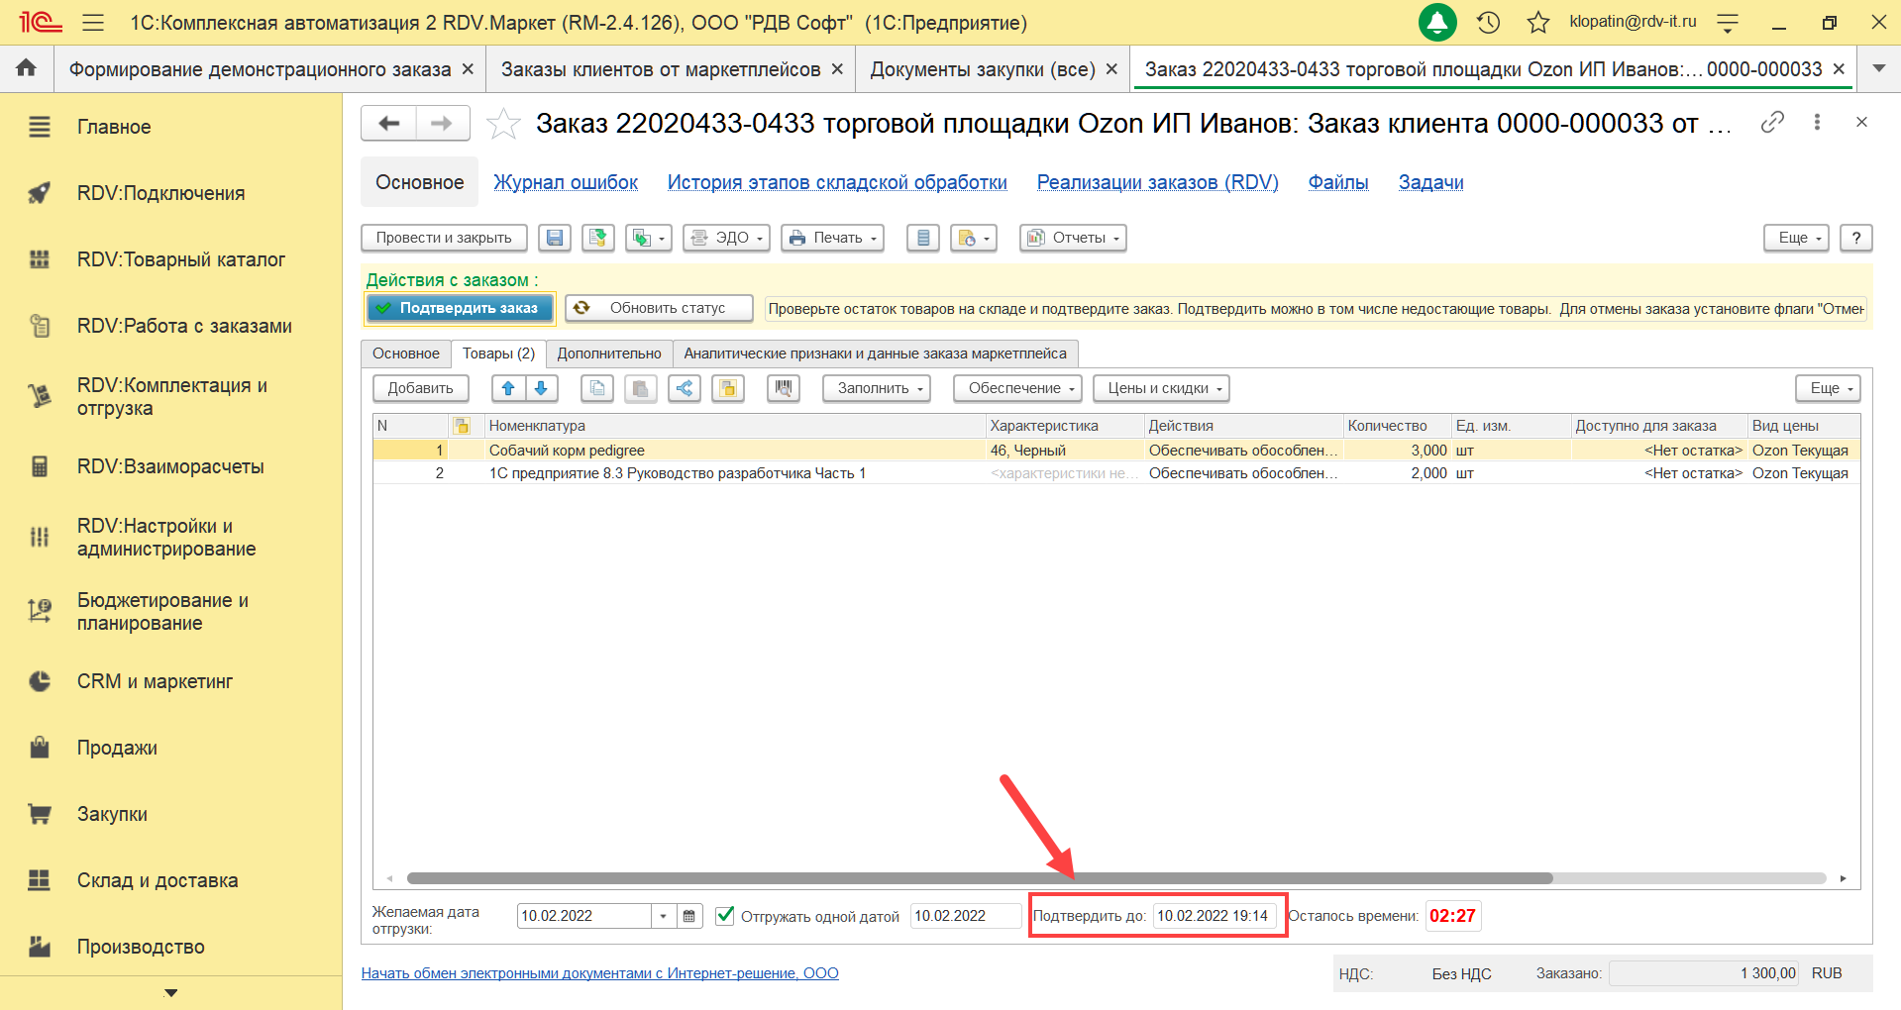Expand 'Цены и скидки' dropdown

click(x=1161, y=388)
